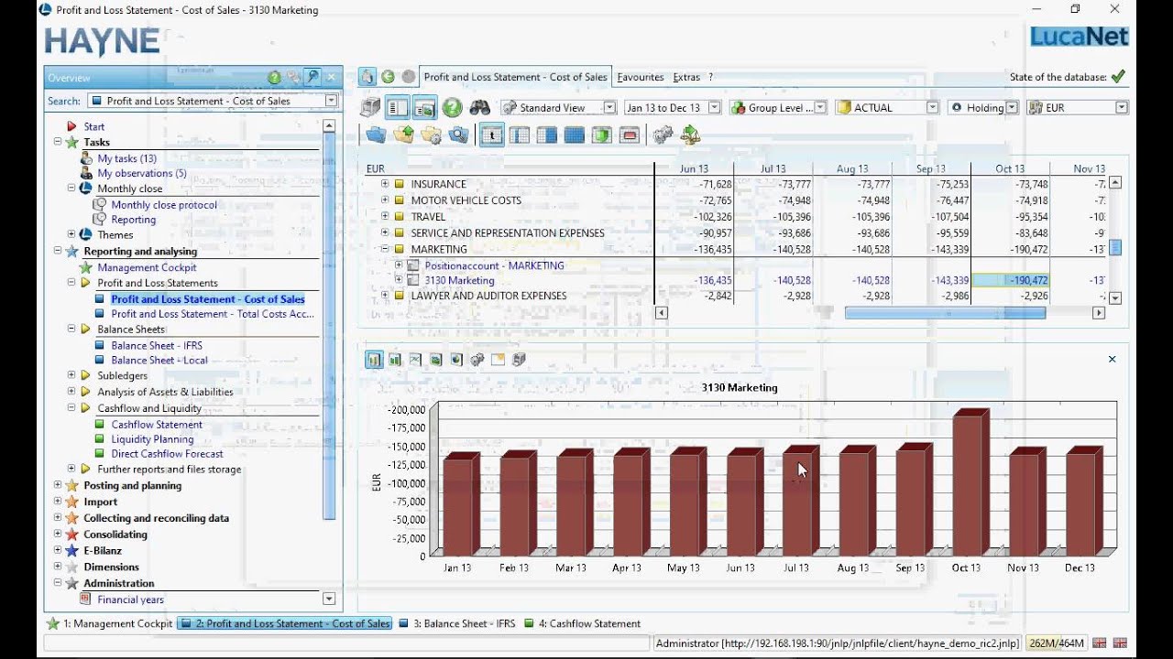Viewport: 1173px width, 659px height.
Task: Select the area chart type
Action: coord(436,360)
